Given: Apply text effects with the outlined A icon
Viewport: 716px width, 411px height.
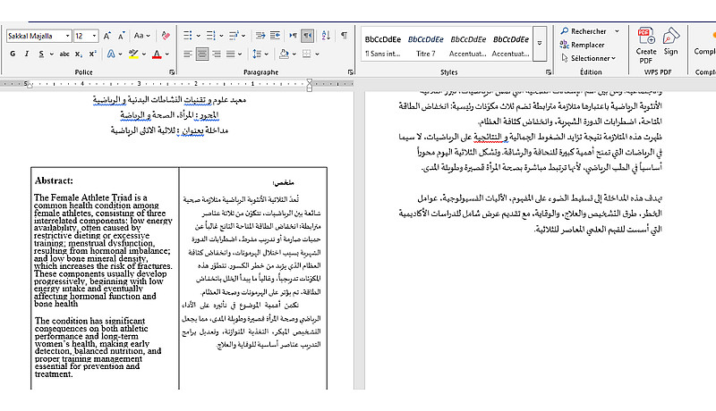Looking at the screenshot, I should click(111, 54).
